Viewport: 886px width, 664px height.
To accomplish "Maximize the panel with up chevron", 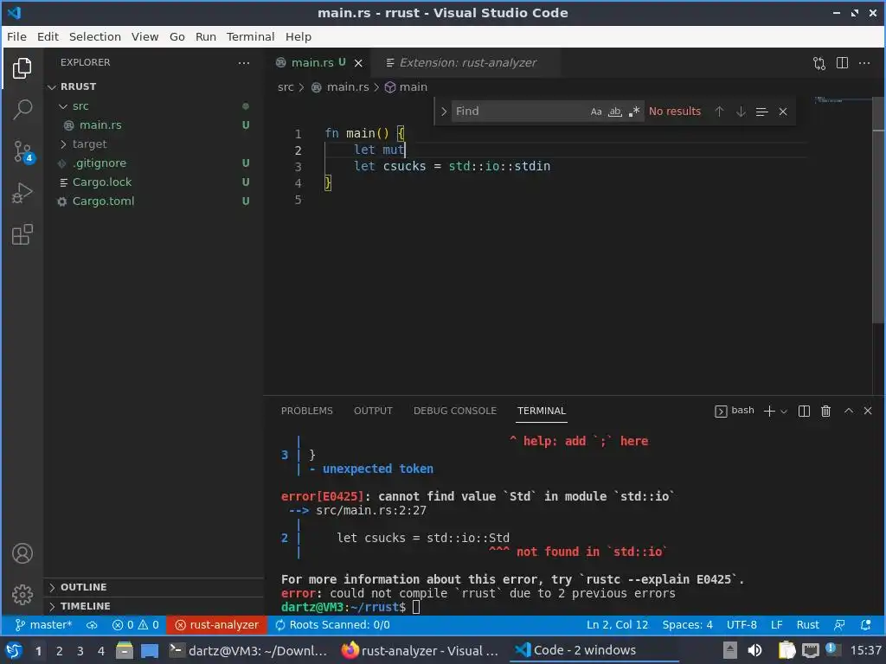I will point(849,411).
